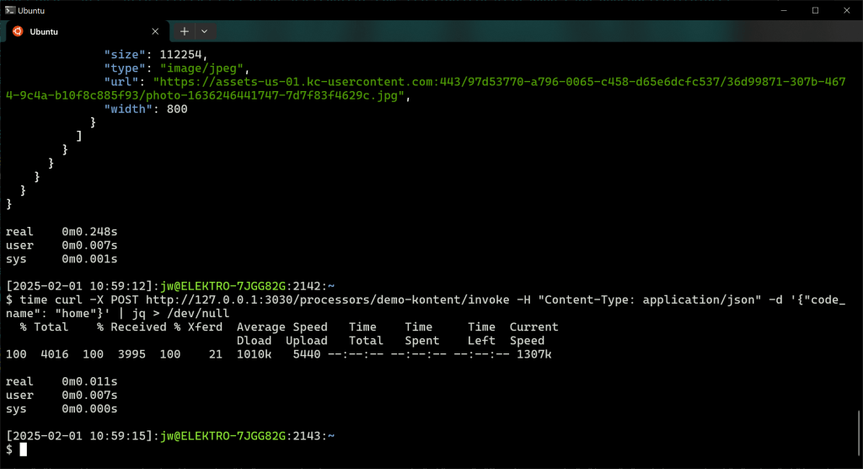Open a new tab with the plus button
The image size is (863, 469).
pos(185,31)
